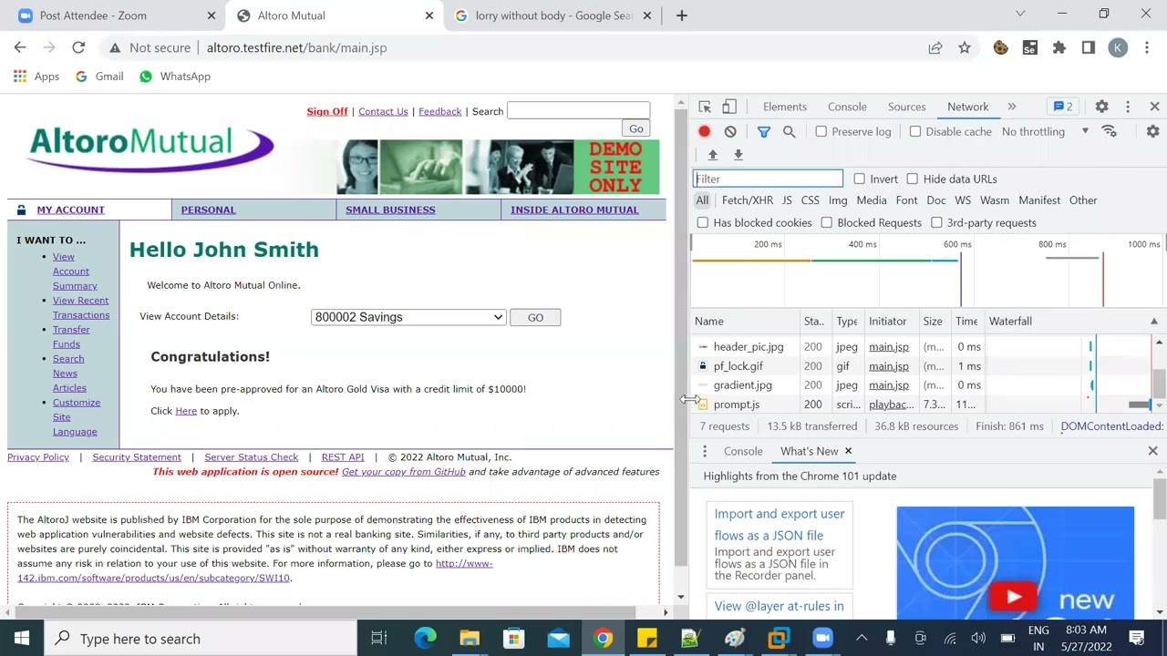Go back to the previous page

pyautogui.click(x=20, y=47)
